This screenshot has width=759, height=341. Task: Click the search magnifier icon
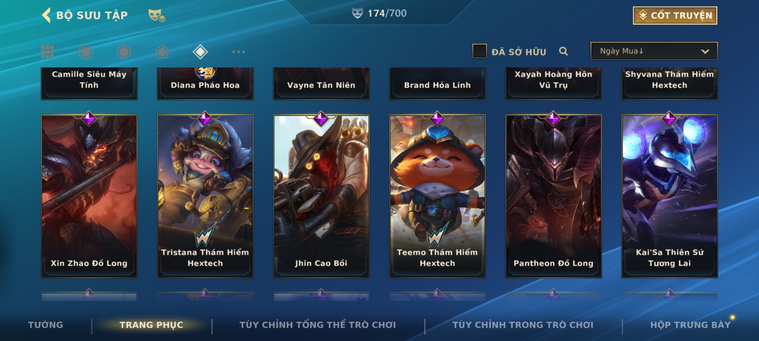pyautogui.click(x=563, y=51)
